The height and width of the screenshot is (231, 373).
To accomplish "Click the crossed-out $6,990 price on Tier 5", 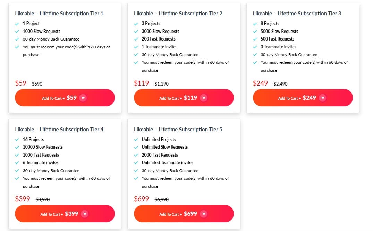I will click(x=162, y=199).
